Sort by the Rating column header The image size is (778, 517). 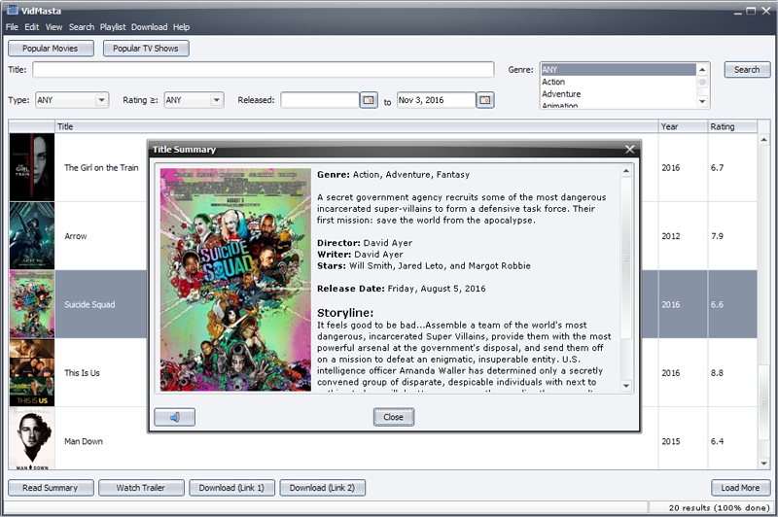732,126
